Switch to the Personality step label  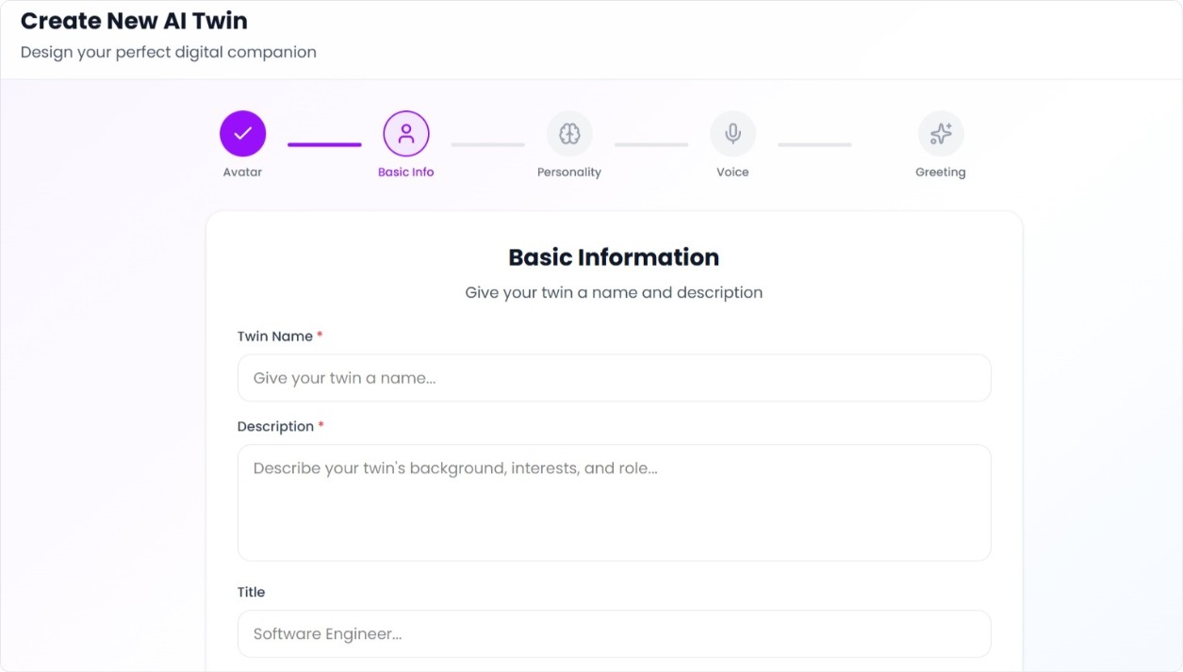[569, 172]
